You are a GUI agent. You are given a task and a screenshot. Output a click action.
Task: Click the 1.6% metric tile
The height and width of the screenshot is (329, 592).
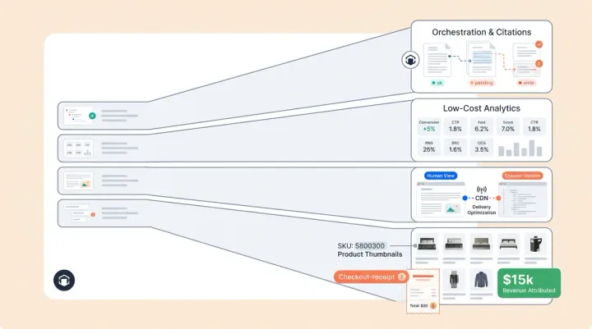coord(456,147)
